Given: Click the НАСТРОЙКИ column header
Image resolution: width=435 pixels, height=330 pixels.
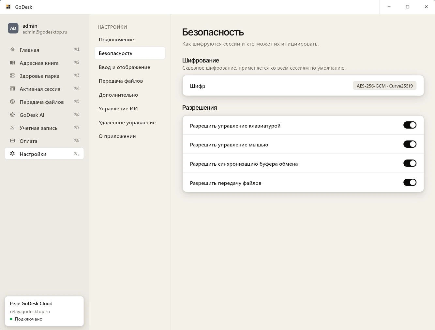Looking at the screenshot, I should (x=112, y=27).
